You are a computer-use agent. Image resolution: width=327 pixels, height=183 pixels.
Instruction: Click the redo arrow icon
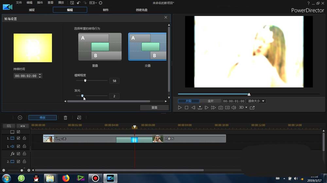pos(85,3)
